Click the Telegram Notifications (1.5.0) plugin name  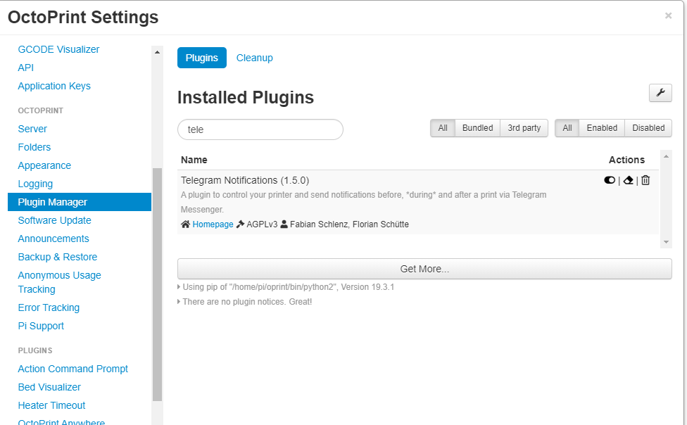245,181
